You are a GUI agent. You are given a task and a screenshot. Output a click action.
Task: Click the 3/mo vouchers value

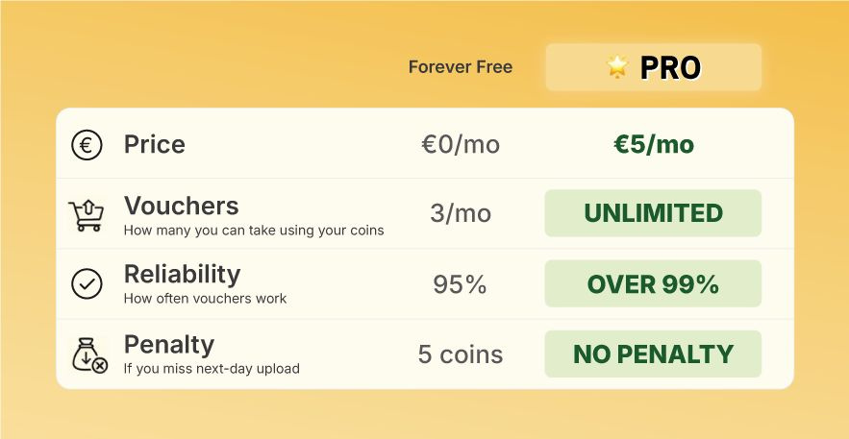461,213
